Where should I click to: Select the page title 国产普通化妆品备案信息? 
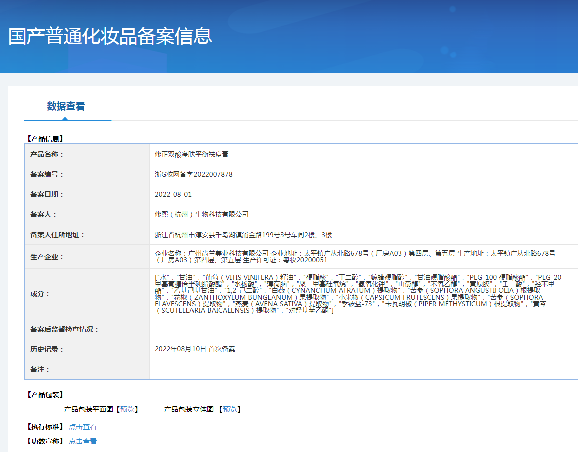(x=110, y=36)
